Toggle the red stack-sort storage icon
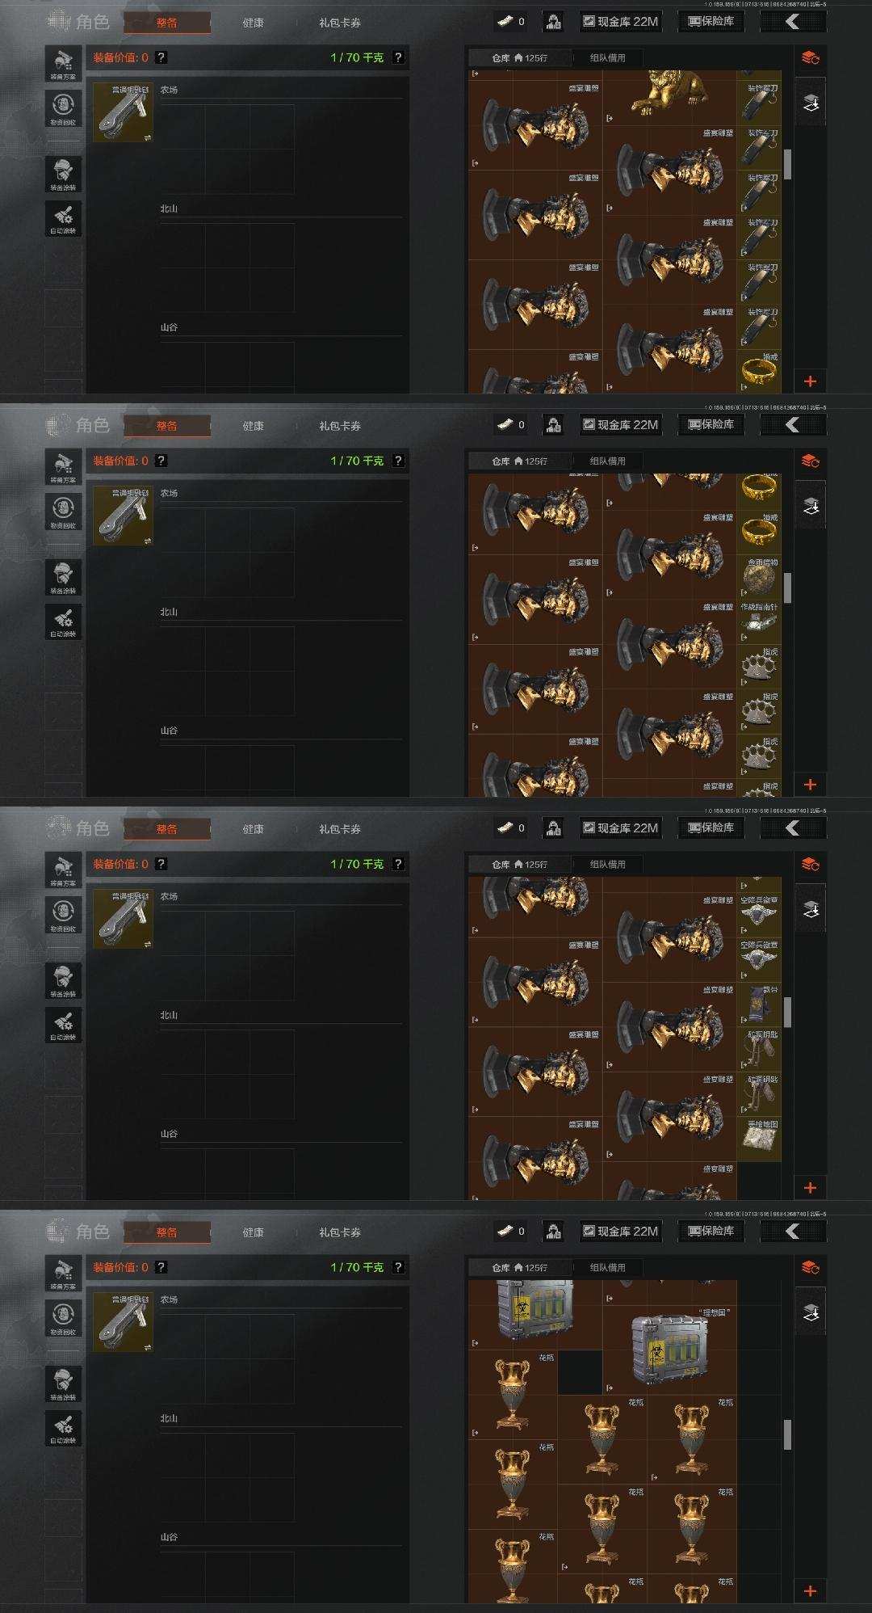The height and width of the screenshot is (1613, 872). pos(811,57)
